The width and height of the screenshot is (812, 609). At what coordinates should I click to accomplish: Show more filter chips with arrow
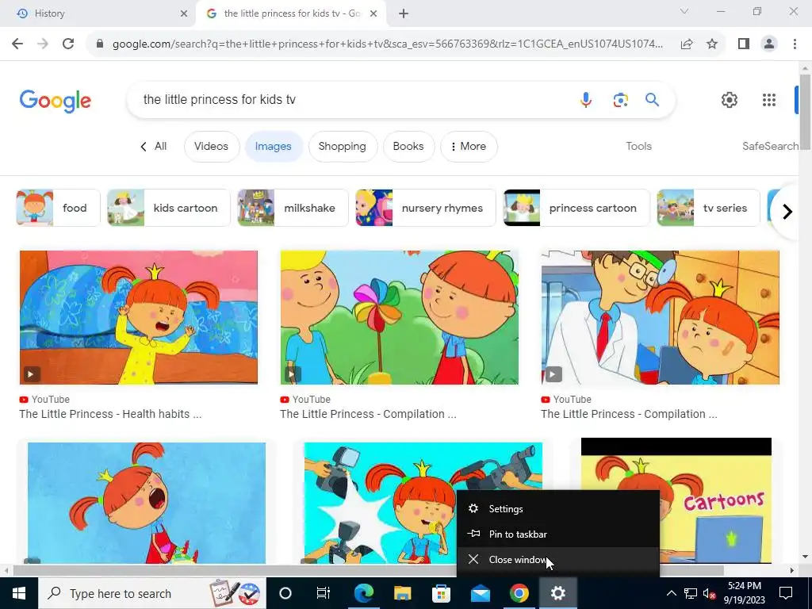click(x=787, y=211)
